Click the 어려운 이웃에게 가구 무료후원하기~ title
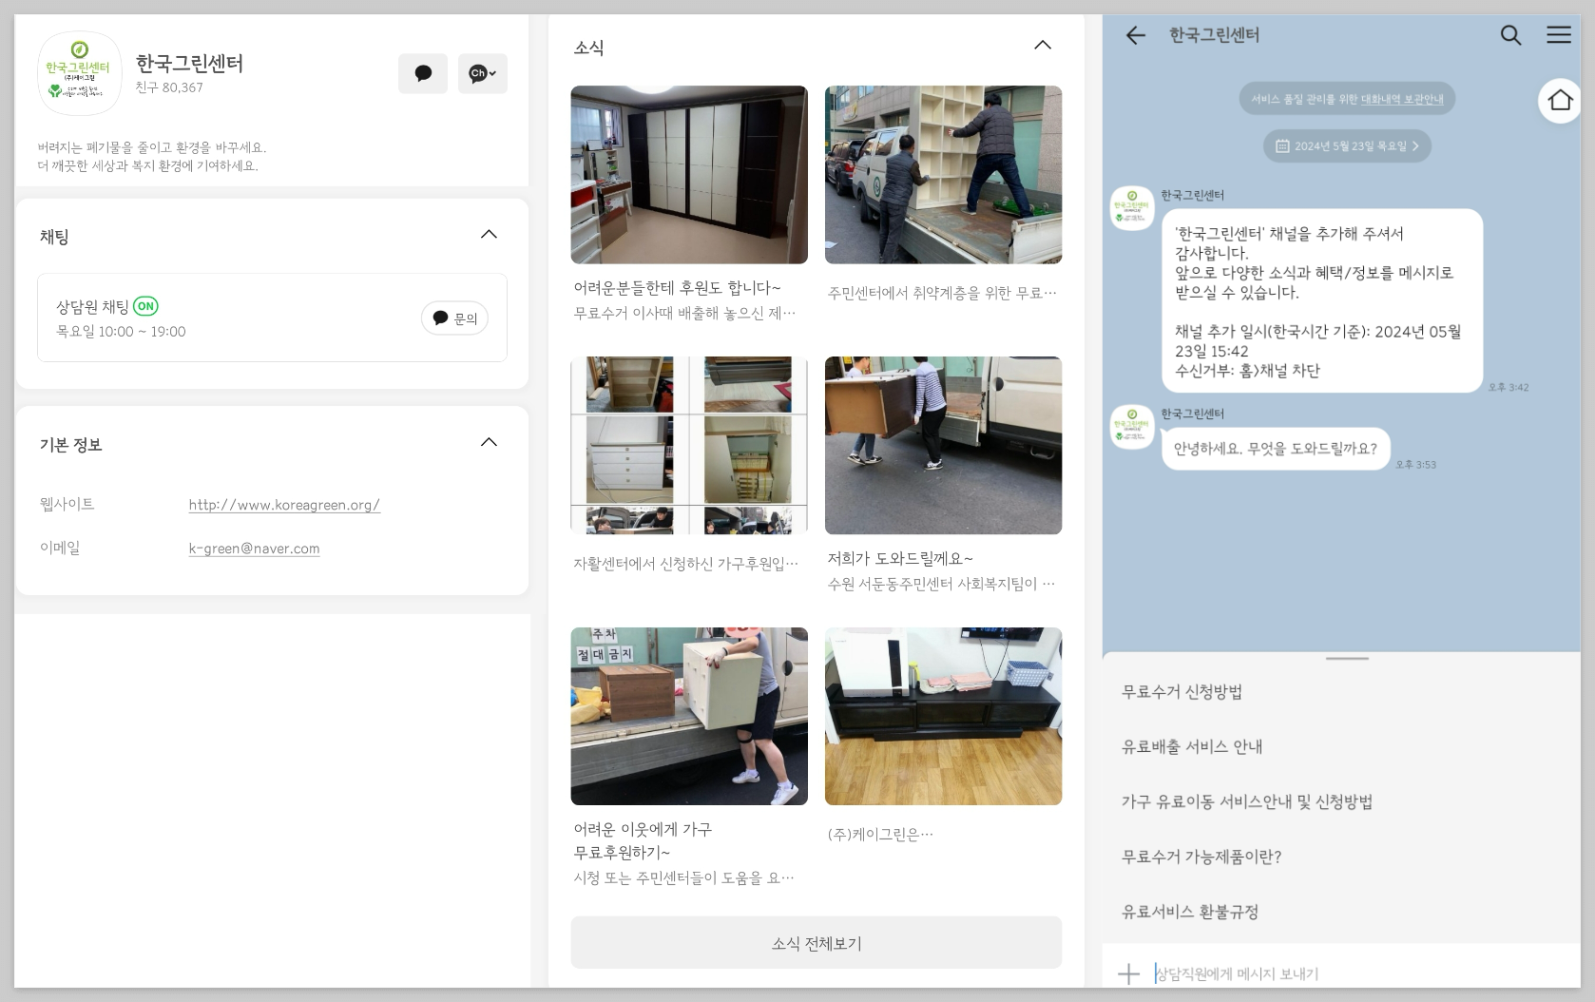Viewport: 1595px width, 1002px height. click(x=643, y=840)
